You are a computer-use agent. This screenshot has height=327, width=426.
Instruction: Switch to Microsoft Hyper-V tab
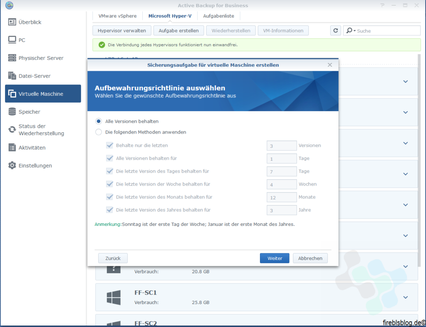[x=170, y=16]
